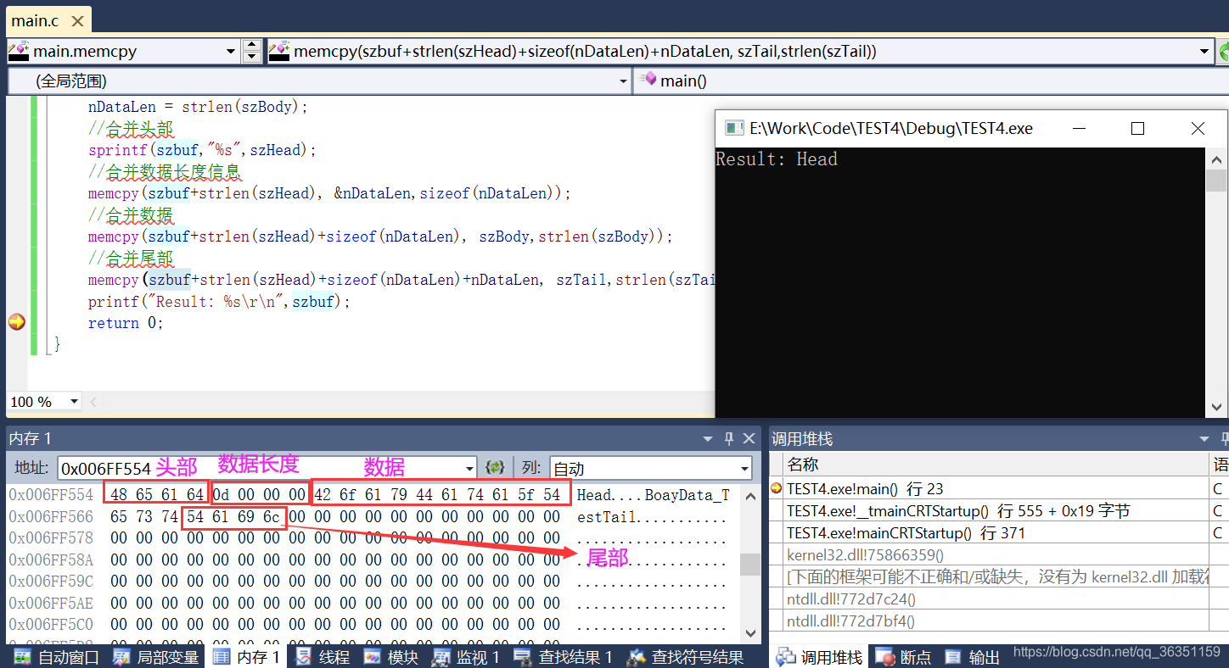Image resolution: width=1229 pixels, height=668 pixels.
Task: Pin the 内存 1 panel
Action: coord(728,438)
